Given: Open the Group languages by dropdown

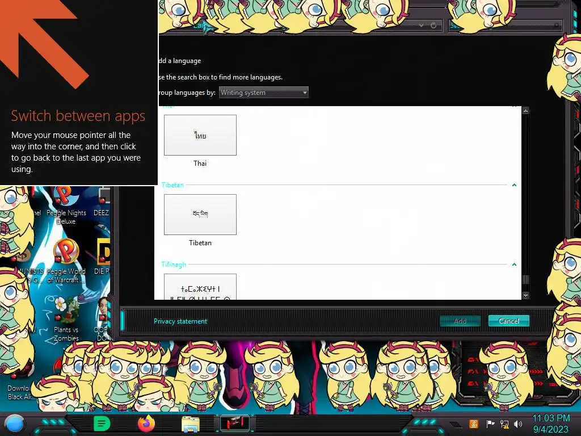Looking at the screenshot, I should [263, 93].
